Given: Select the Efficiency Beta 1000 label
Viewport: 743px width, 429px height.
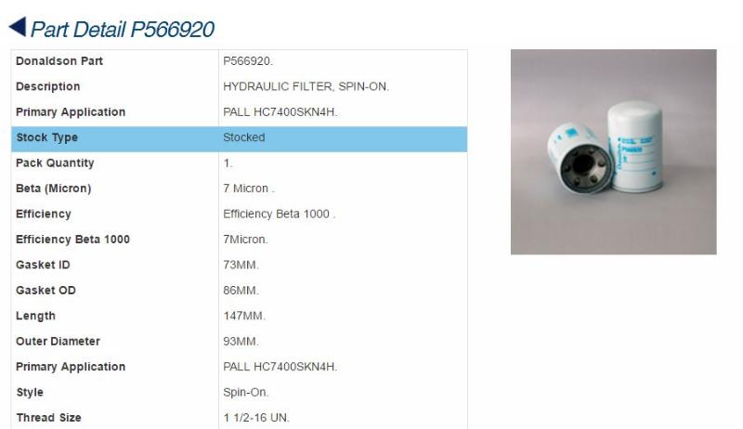Looking at the screenshot, I should [72, 240].
